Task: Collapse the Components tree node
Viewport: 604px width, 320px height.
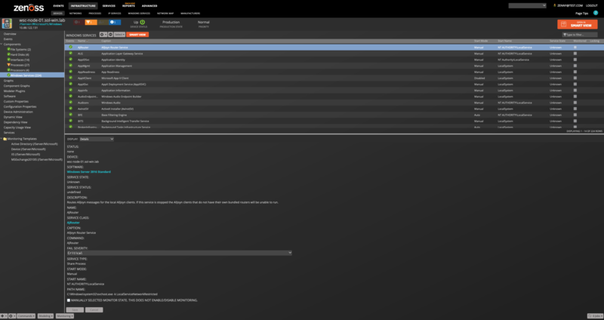Action: click(2, 45)
